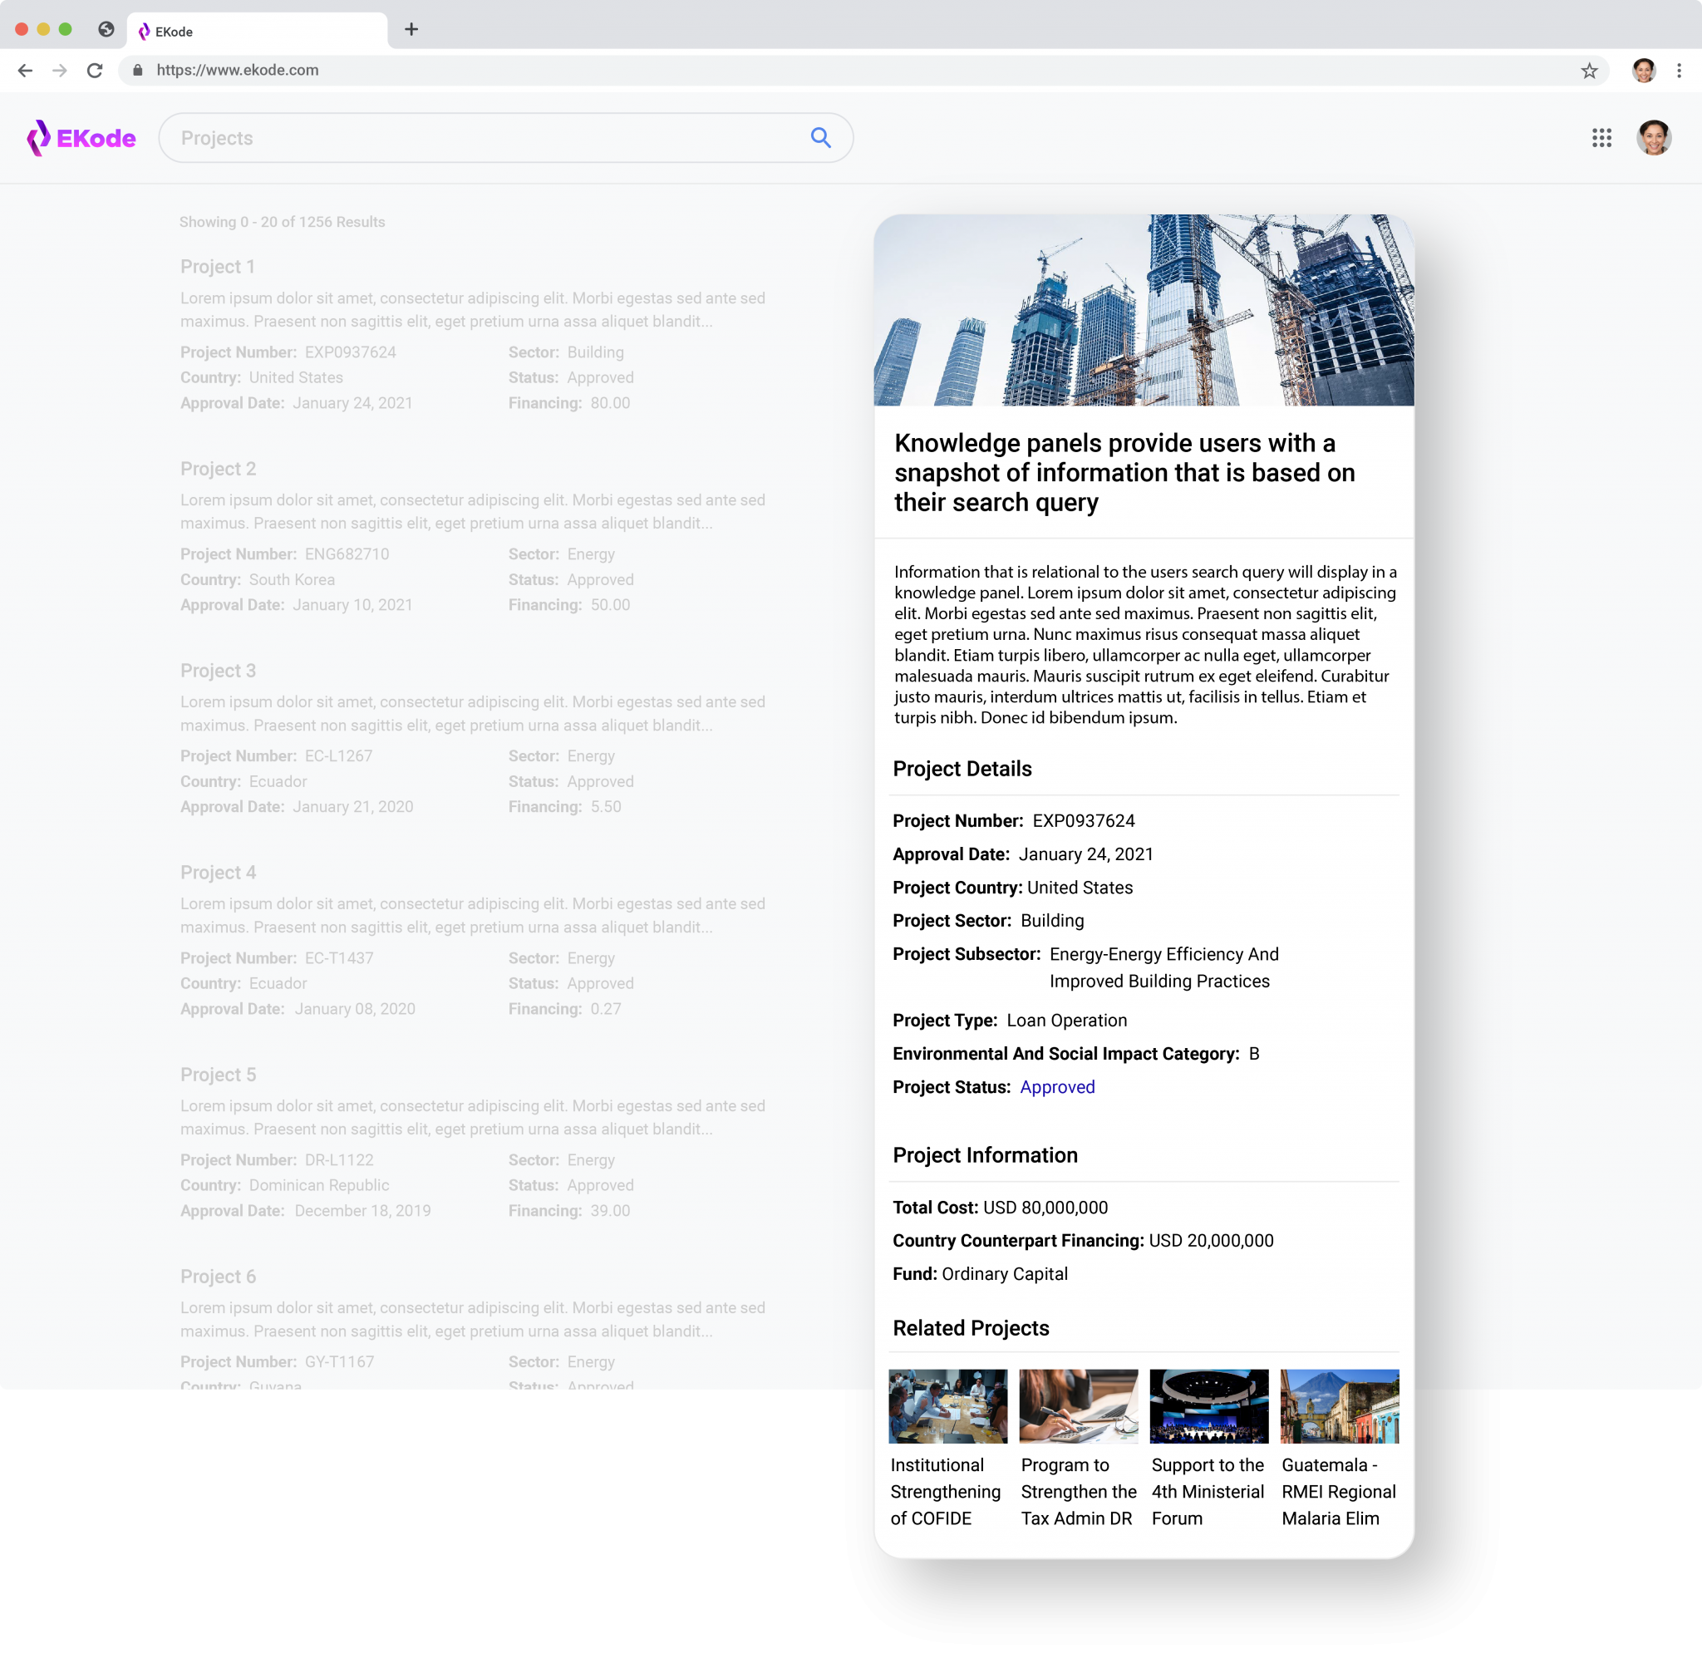Click the Projects search input field

pos(440,138)
